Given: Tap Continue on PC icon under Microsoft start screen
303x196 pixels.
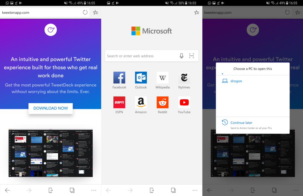Looking at the screenshot, I should coord(152,190).
